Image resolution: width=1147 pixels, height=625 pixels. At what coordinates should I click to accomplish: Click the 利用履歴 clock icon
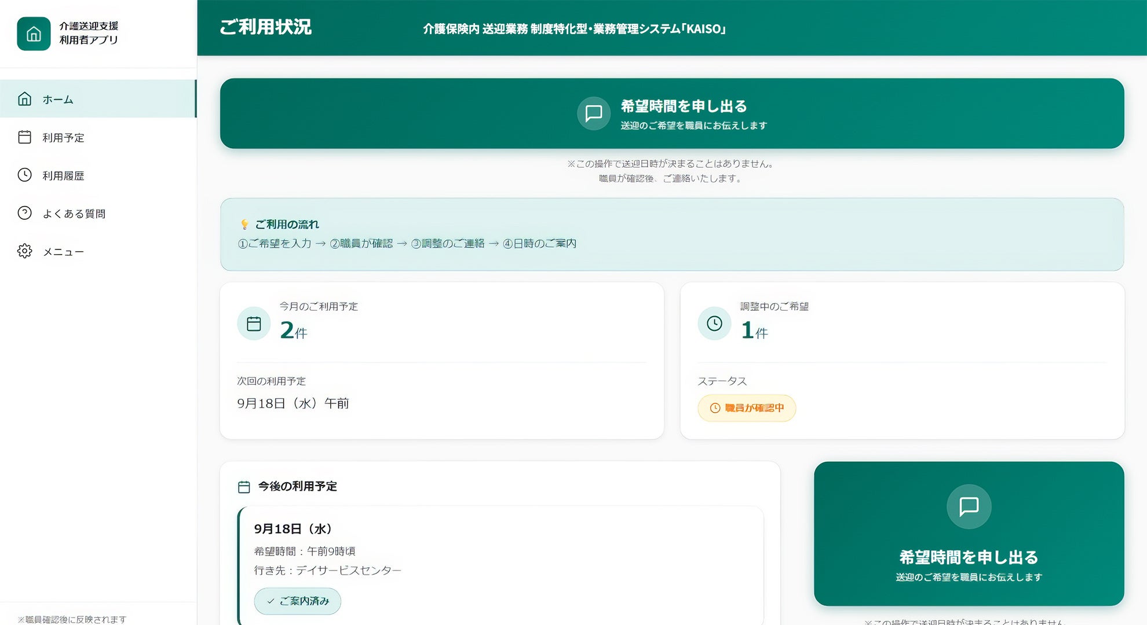[24, 175]
